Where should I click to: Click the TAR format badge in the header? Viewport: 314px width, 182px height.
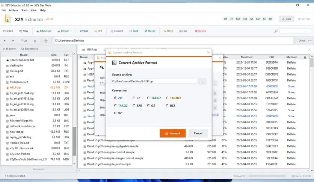(x=245, y=19)
